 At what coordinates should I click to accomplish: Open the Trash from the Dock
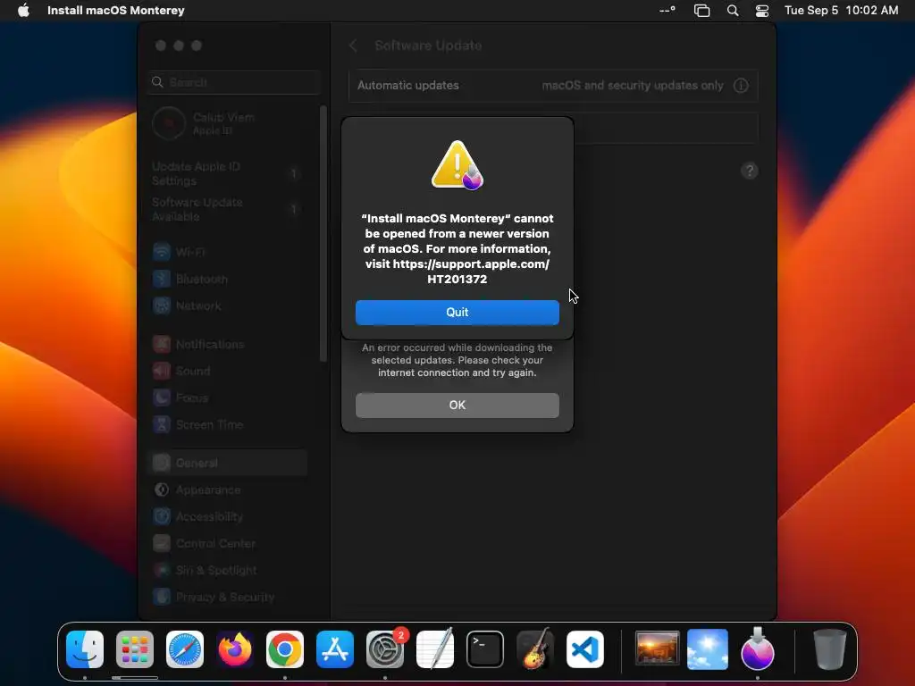pos(829,649)
